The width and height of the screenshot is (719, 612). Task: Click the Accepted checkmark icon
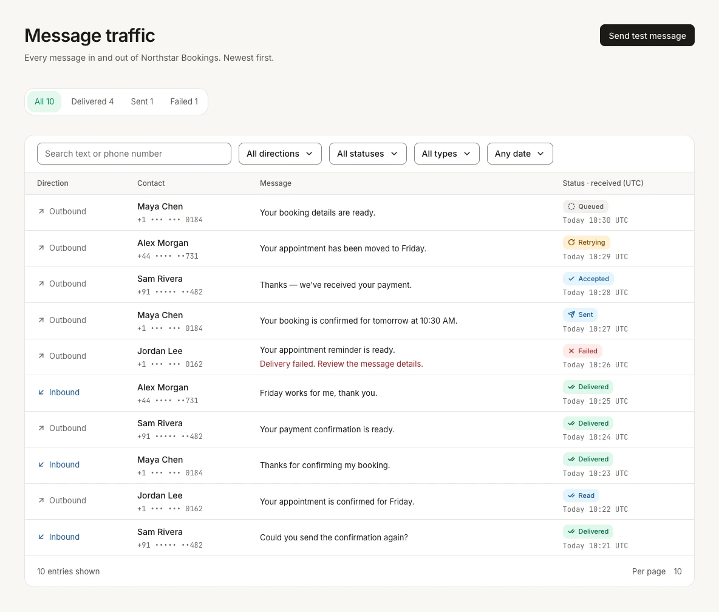571,279
